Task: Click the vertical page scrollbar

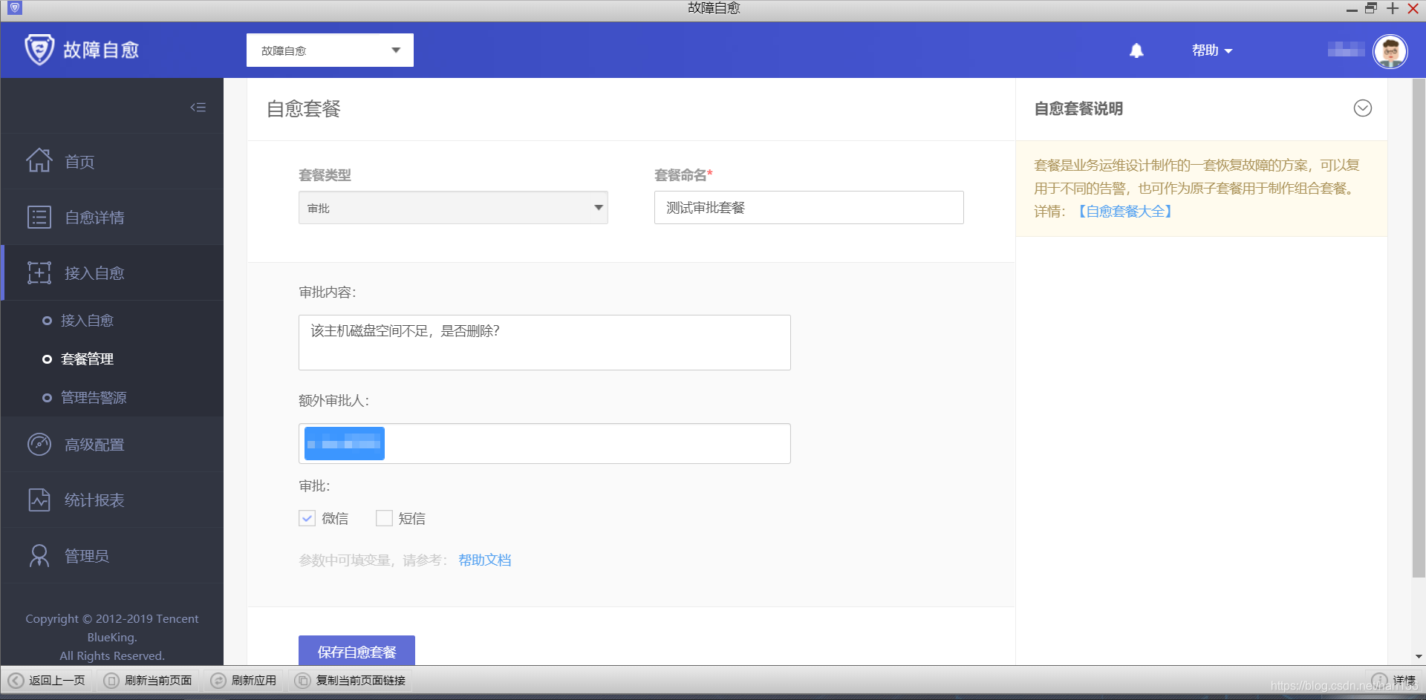Action: pyautogui.click(x=1419, y=327)
